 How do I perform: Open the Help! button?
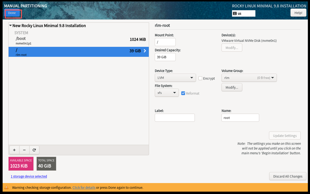(298, 13)
